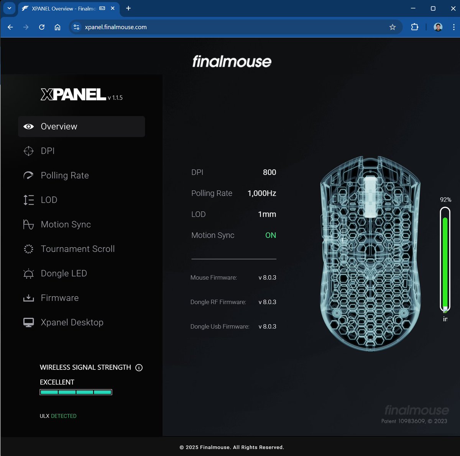460x456 pixels.
Task: Click the Polling Rate label in overview stats
Action: [x=212, y=193]
